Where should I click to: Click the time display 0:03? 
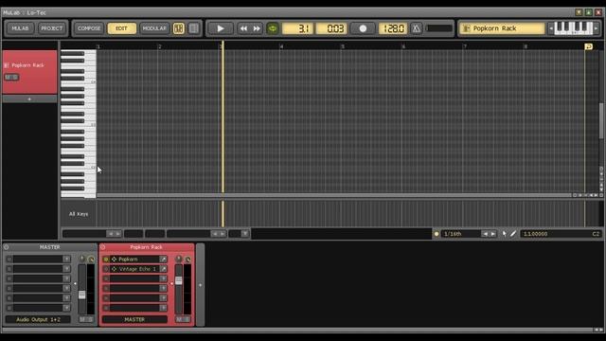(x=331, y=28)
